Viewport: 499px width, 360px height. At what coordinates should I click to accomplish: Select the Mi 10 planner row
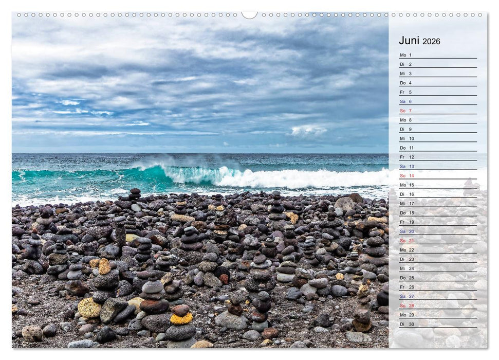437,138
